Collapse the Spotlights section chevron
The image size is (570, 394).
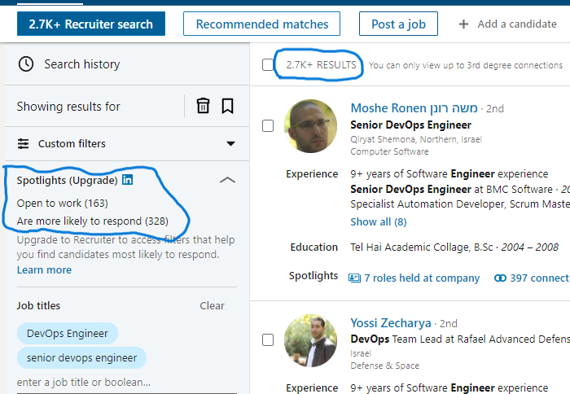[228, 180]
